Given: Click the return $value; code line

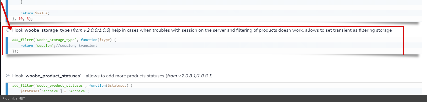Looking at the screenshot, I should (x=35, y=13).
